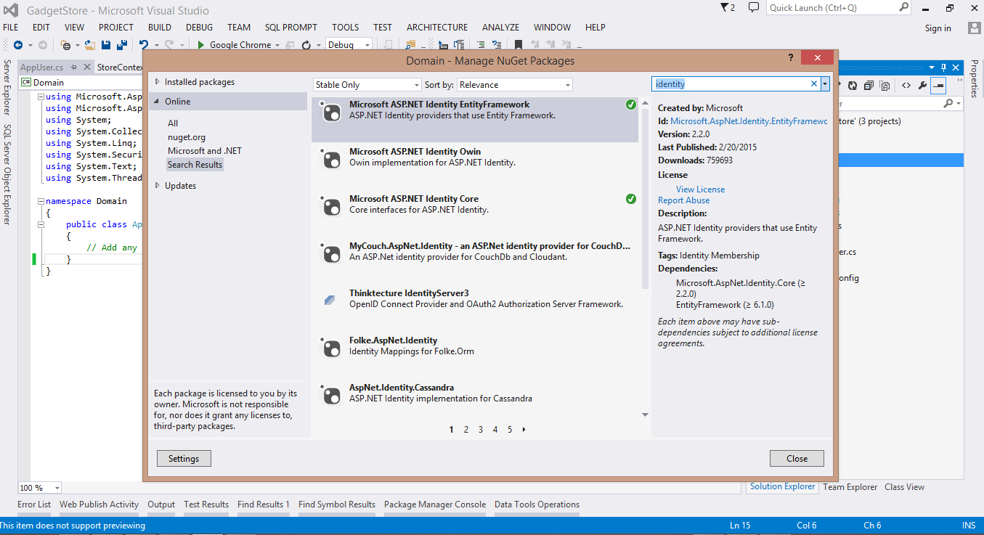Open Properties via the wrench icon
The image size is (984, 535).
(x=922, y=86)
